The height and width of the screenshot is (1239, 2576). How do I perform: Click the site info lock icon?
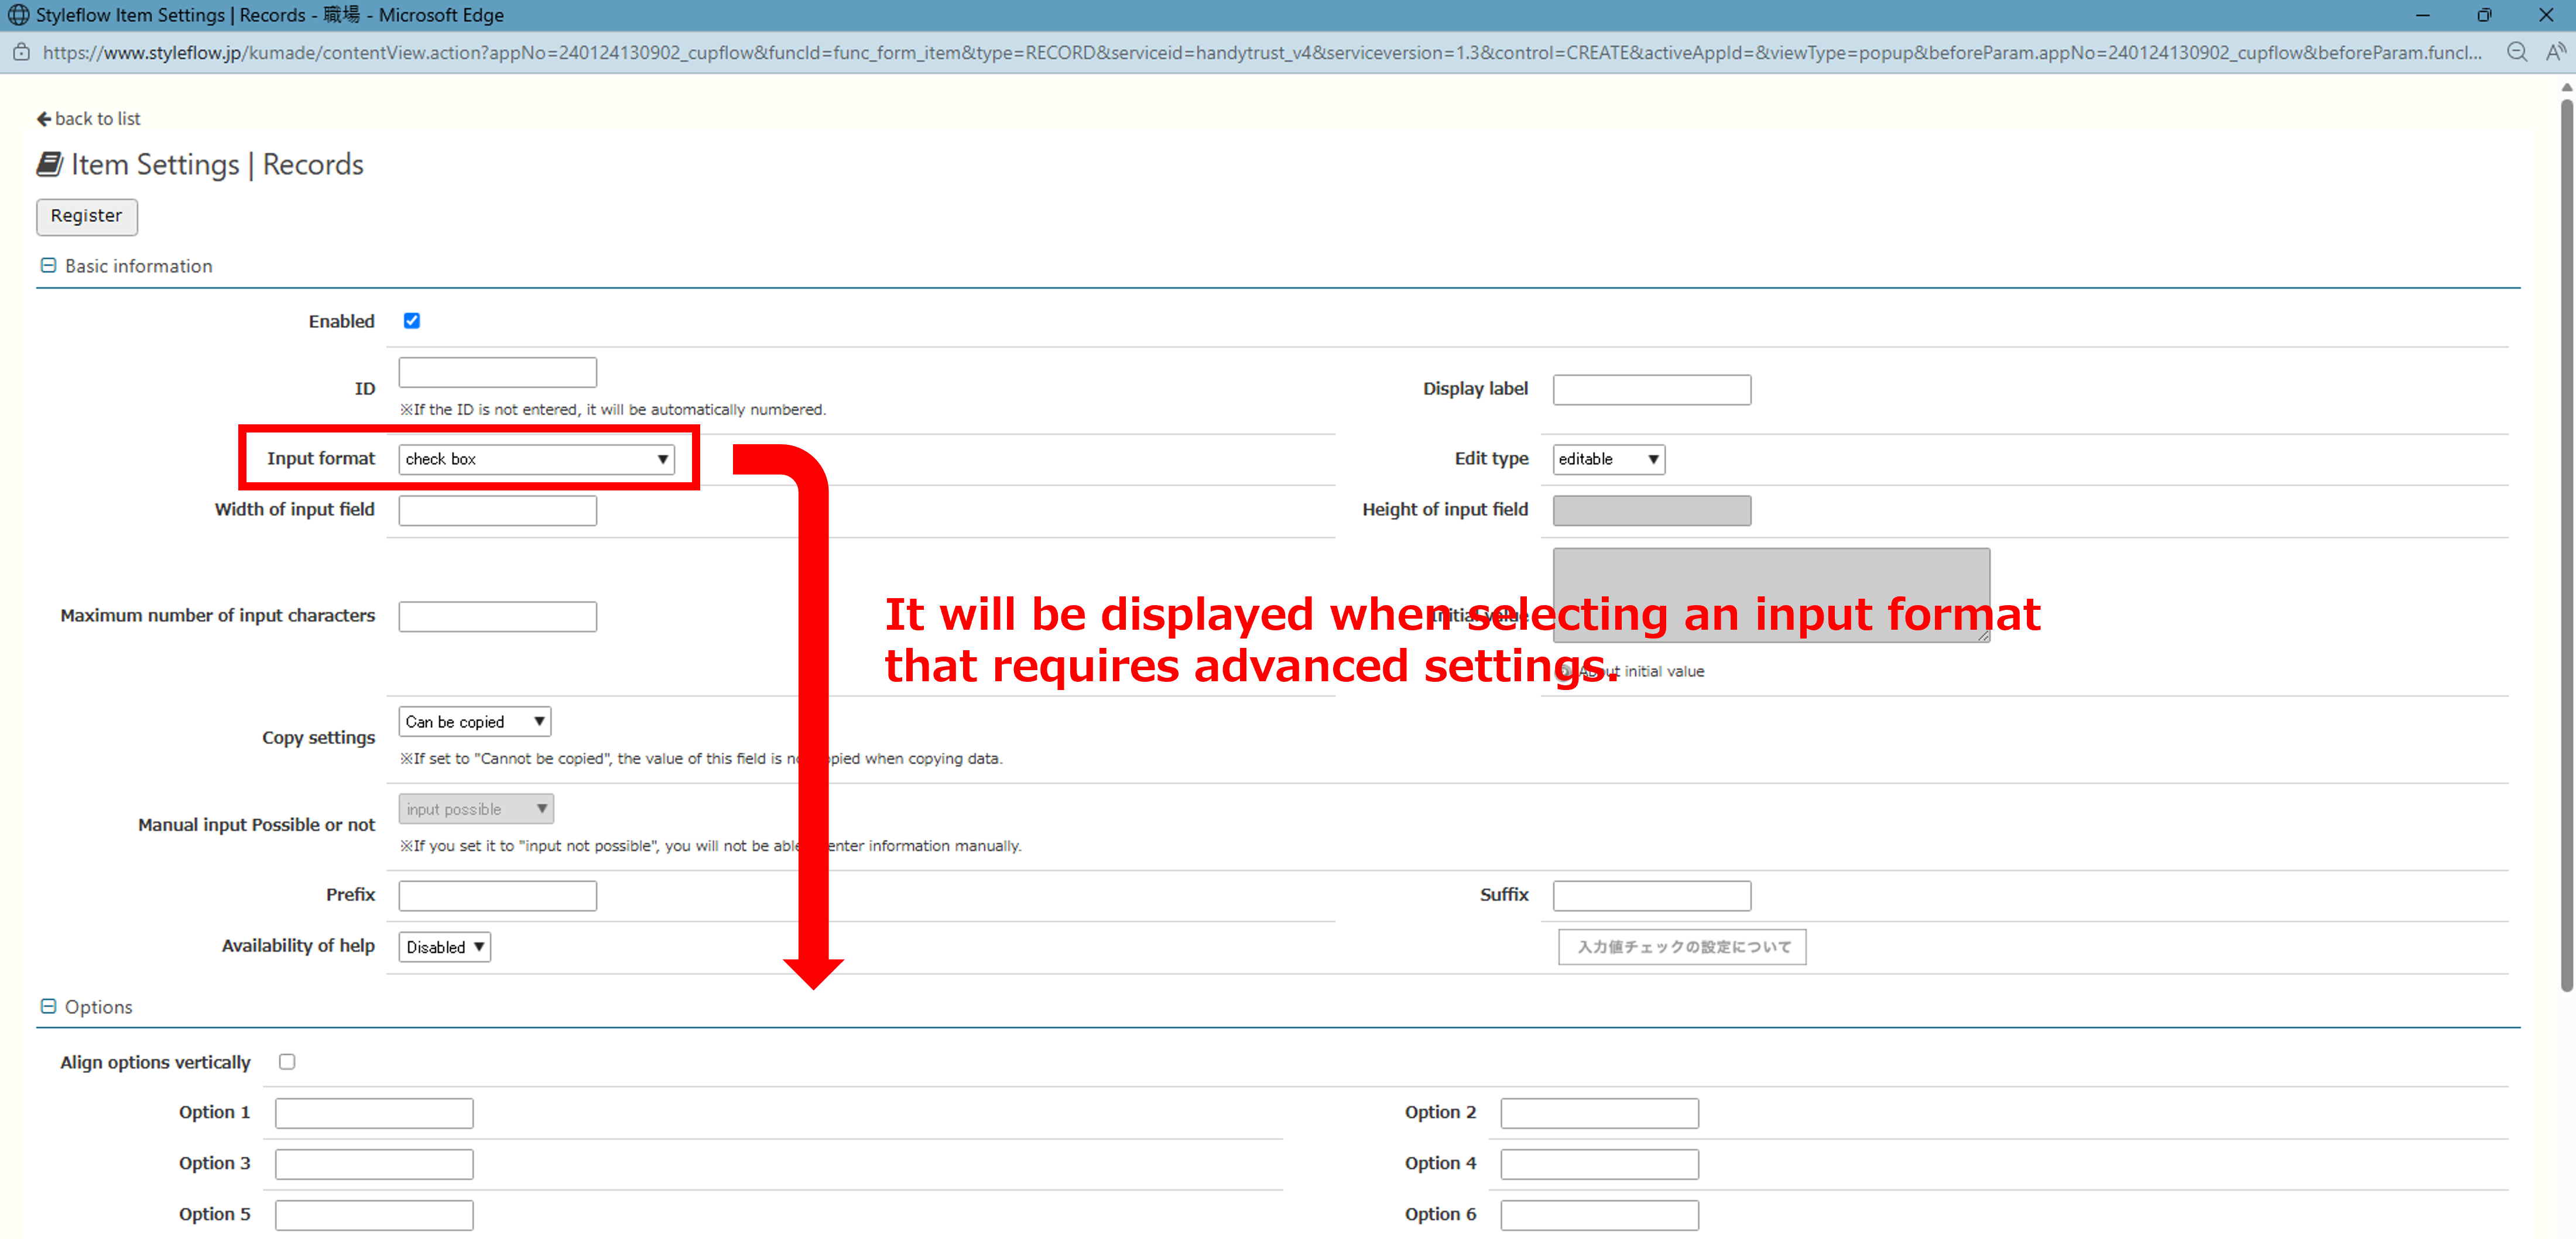[20, 52]
